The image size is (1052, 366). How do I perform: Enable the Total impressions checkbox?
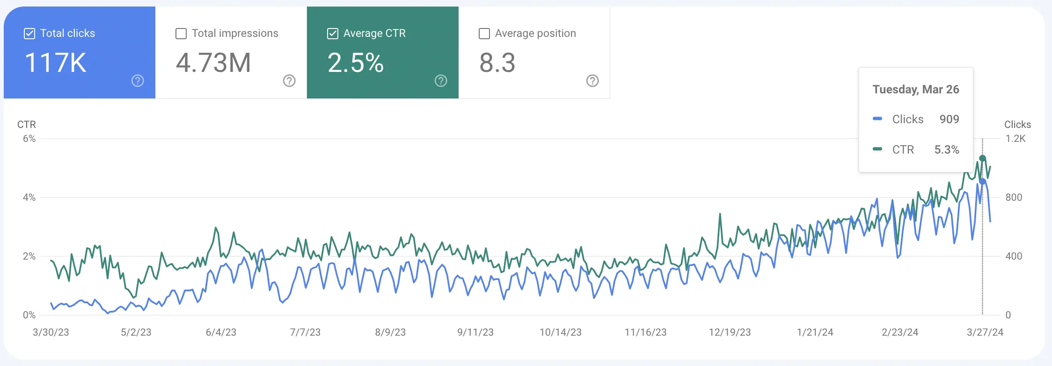[x=181, y=34]
